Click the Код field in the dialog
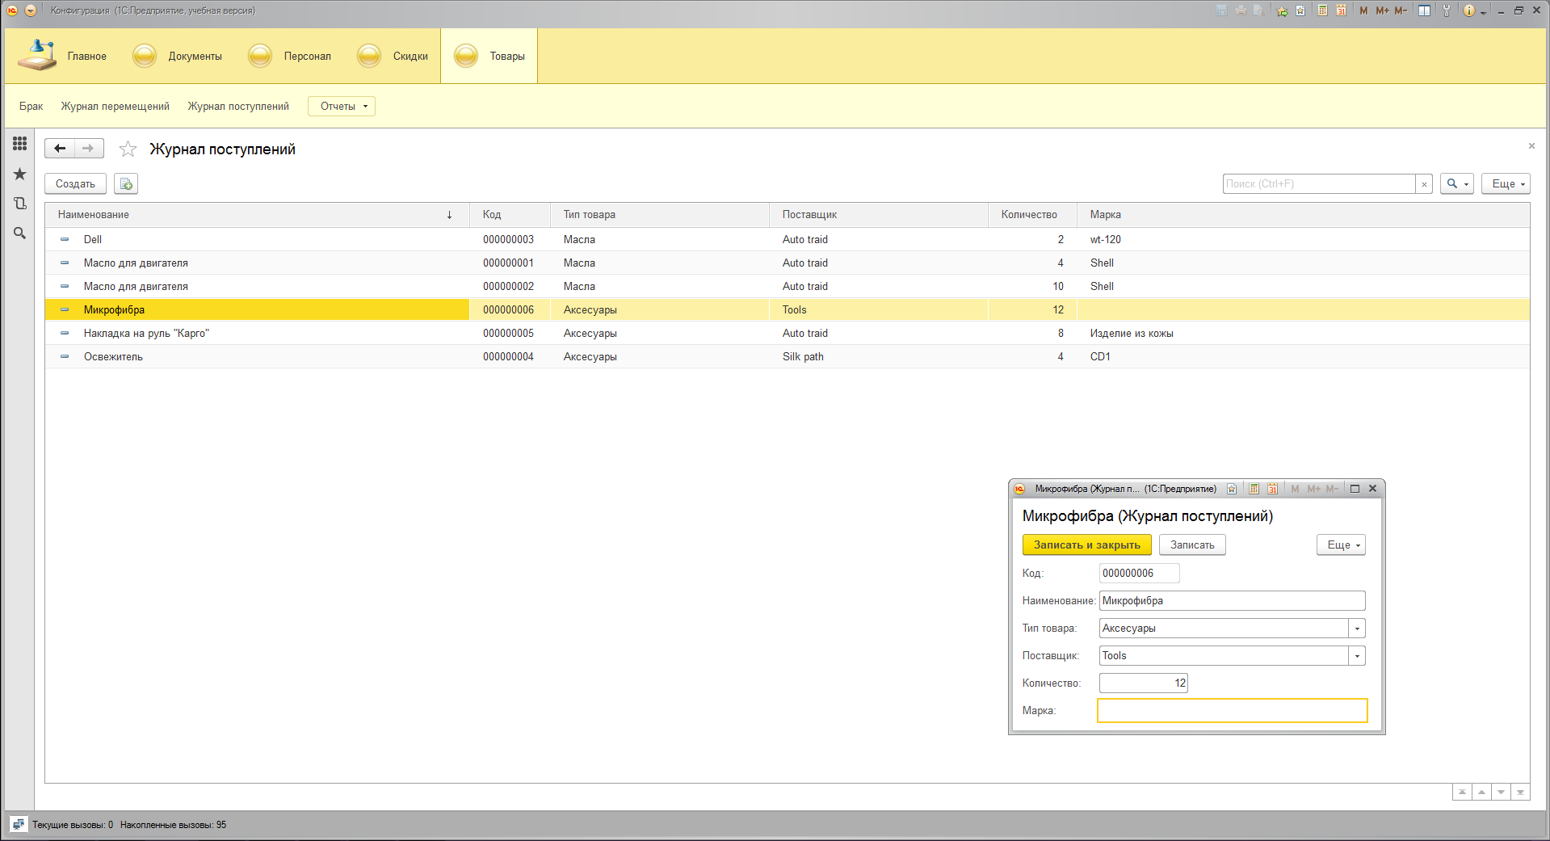The image size is (1550, 841). (x=1140, y=574)
